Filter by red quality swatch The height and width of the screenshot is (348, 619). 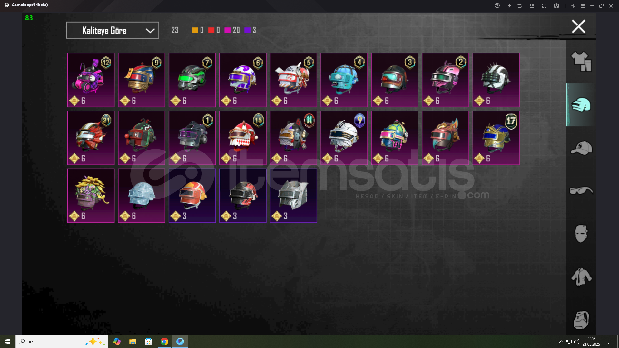[x=211, y=30]
